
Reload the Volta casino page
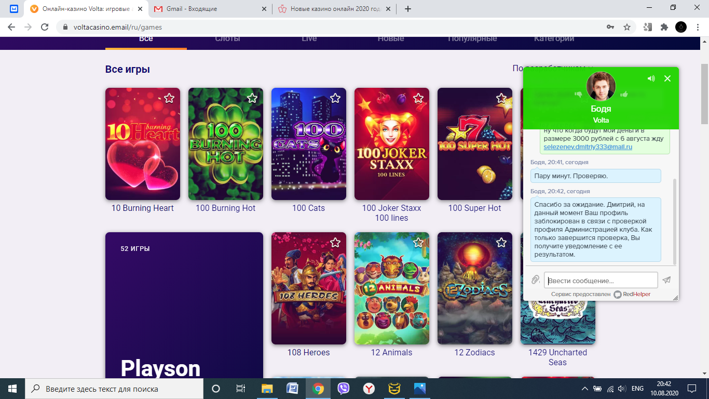(x=45, y=27)
